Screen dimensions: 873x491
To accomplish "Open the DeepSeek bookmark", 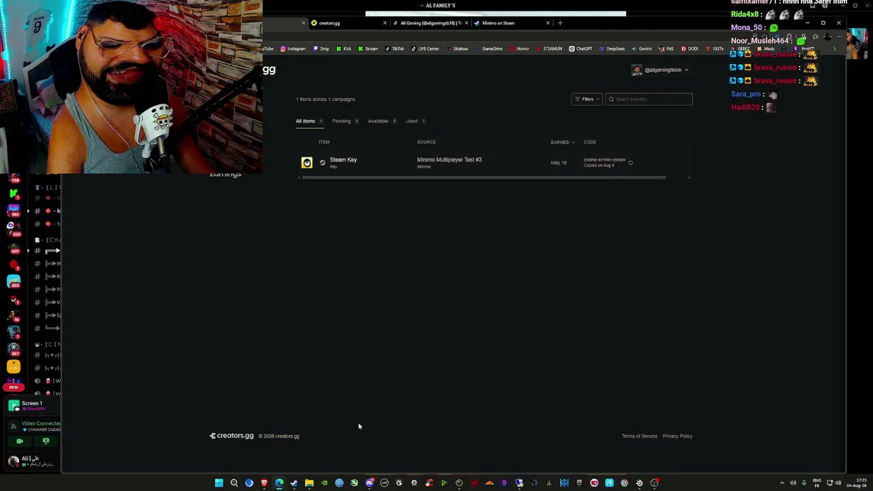I will click(612, 48).
